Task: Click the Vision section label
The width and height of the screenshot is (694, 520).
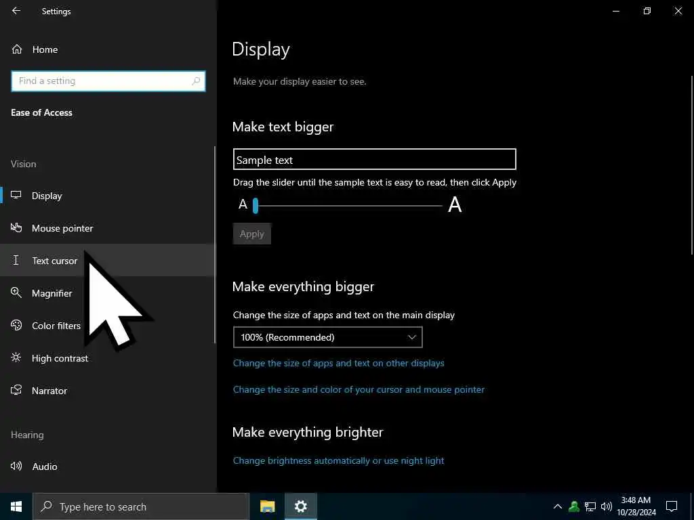Action: pos(24,164)
